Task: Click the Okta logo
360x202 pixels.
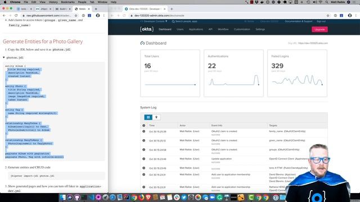Action: 147,29
